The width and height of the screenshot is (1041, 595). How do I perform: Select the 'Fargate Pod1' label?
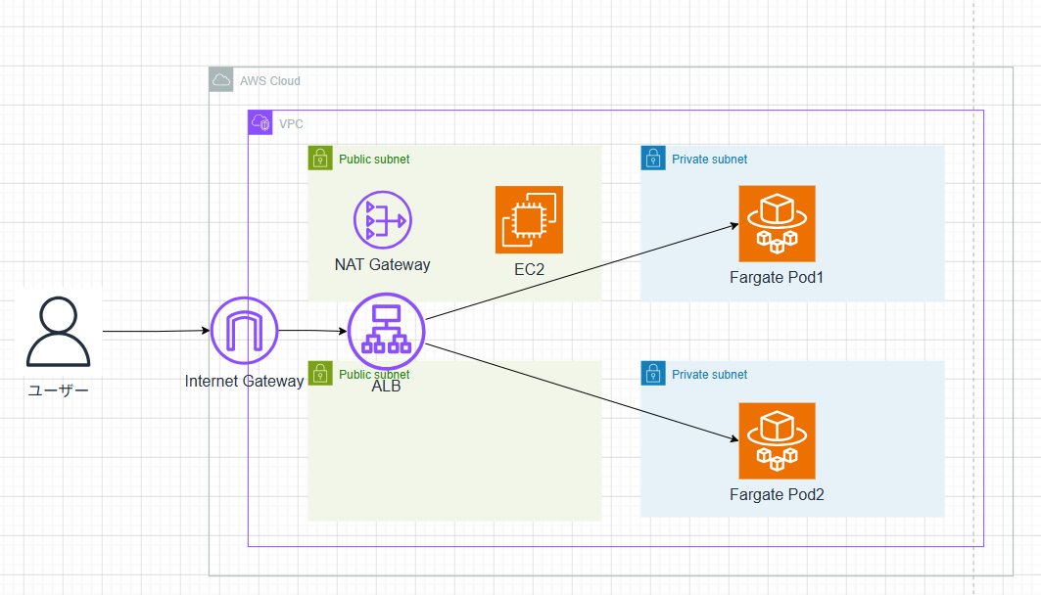pyautogui.click(x=777, y=277)
